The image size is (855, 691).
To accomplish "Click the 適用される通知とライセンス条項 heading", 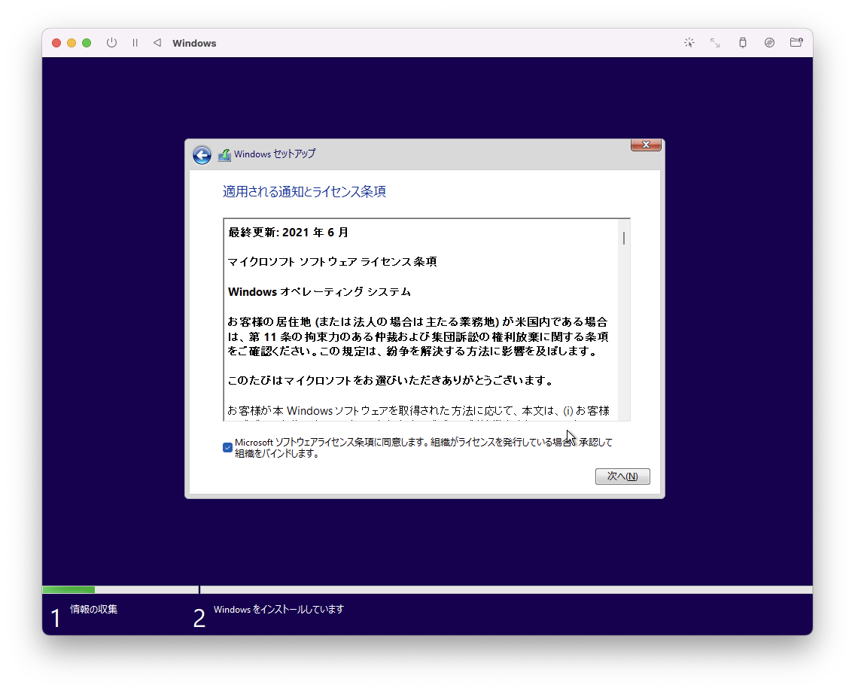I will (304, 192).
